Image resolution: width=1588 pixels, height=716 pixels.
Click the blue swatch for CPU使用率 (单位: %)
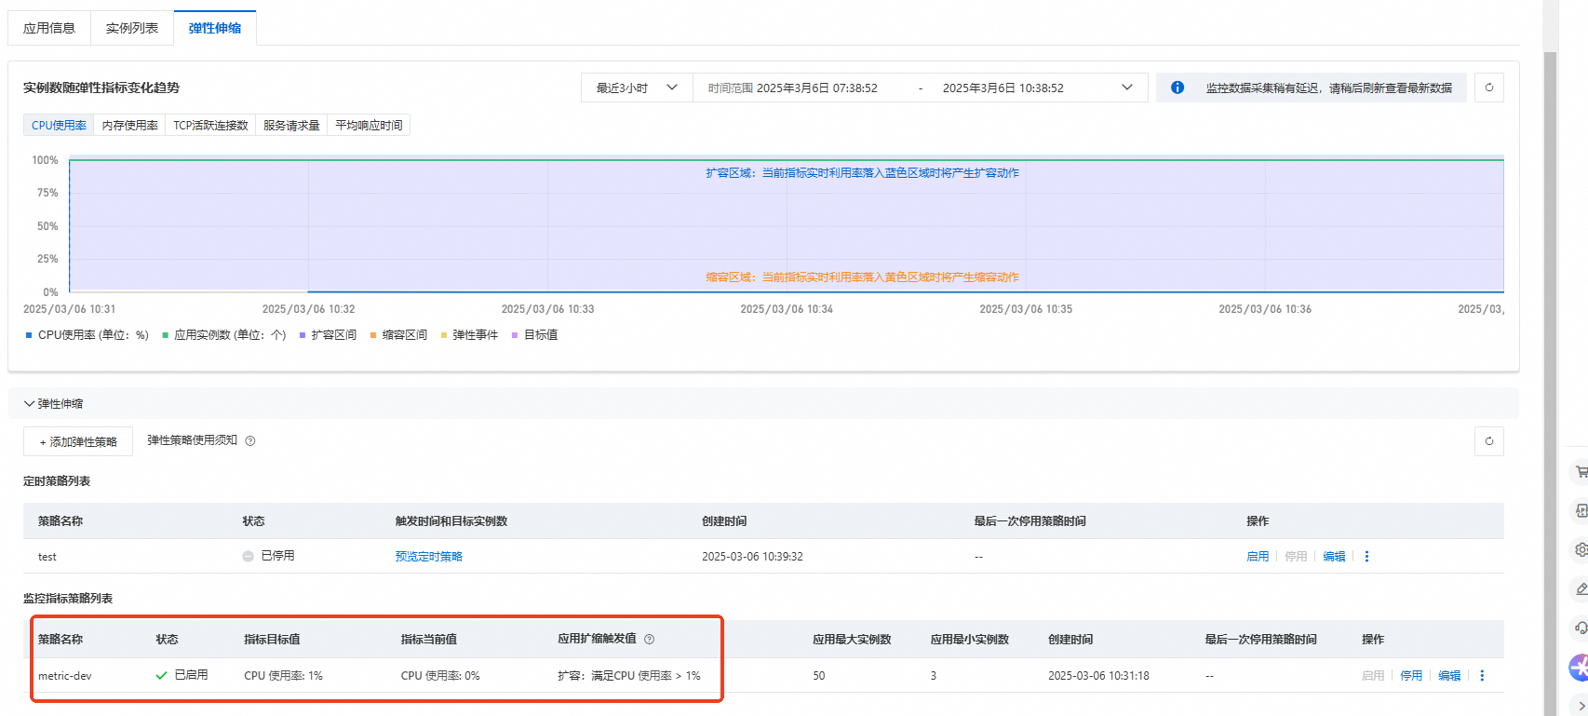(29, 335)
